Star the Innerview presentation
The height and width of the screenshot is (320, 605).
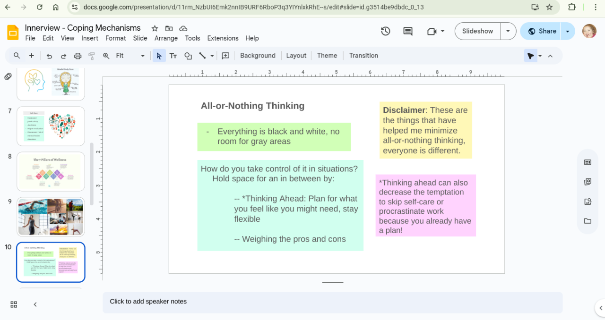coord(155,28)
